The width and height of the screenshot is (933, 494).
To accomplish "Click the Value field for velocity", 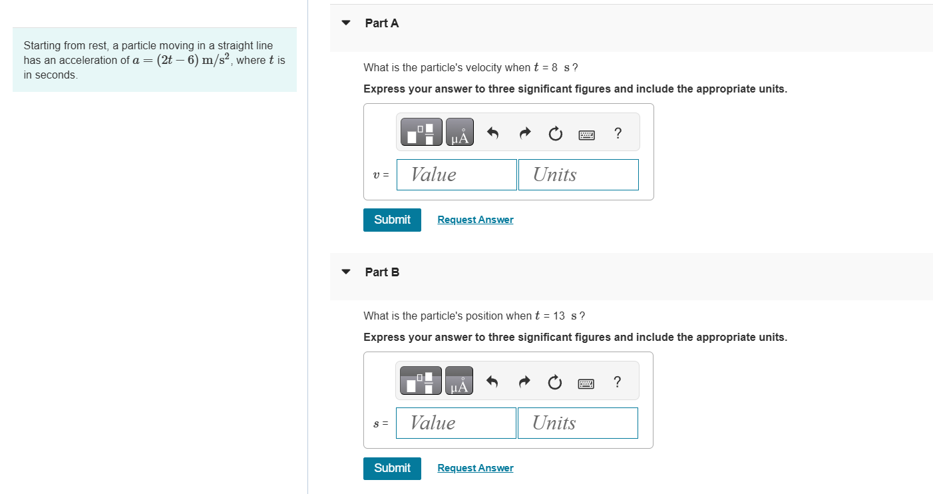I will coord(456,174).
